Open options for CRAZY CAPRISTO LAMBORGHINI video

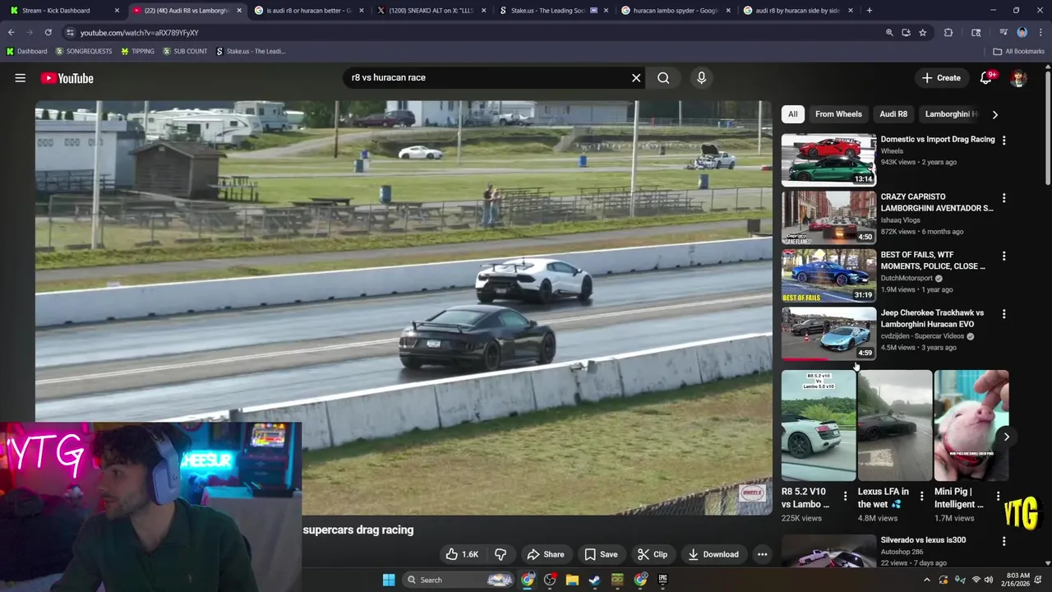(1004, 197)
